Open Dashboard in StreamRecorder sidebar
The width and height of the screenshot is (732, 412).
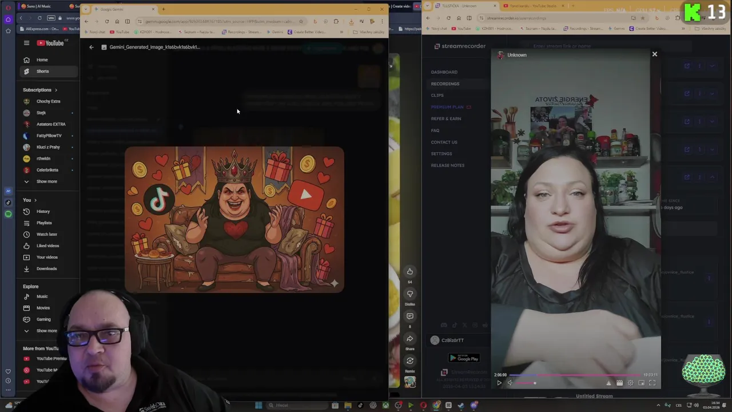(x=444, y=72)
